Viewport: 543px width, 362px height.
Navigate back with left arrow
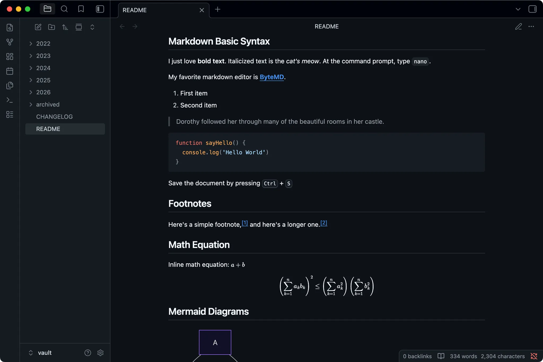[x=122, y=27]
